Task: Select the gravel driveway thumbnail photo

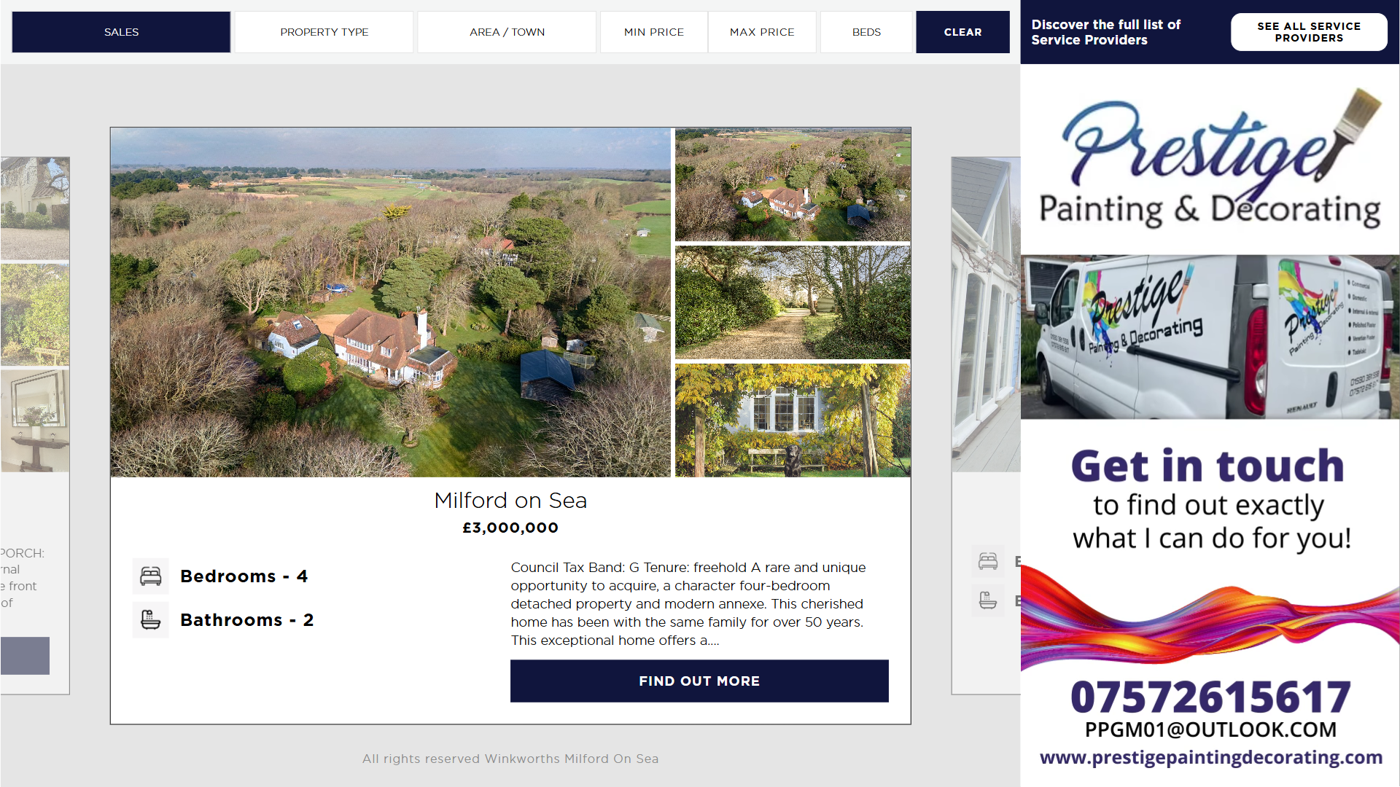Action: coord(793,302)
